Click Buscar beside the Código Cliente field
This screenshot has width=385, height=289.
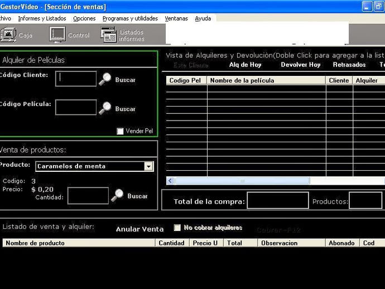pyautogui.click(x=125, y=80)
